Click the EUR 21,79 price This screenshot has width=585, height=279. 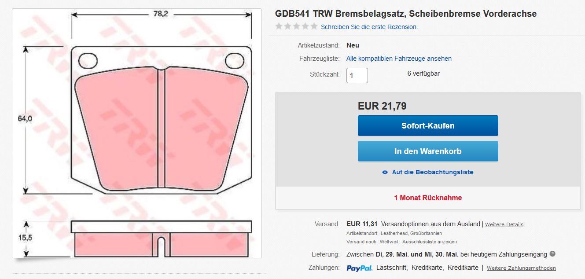[x=382, y=106]
